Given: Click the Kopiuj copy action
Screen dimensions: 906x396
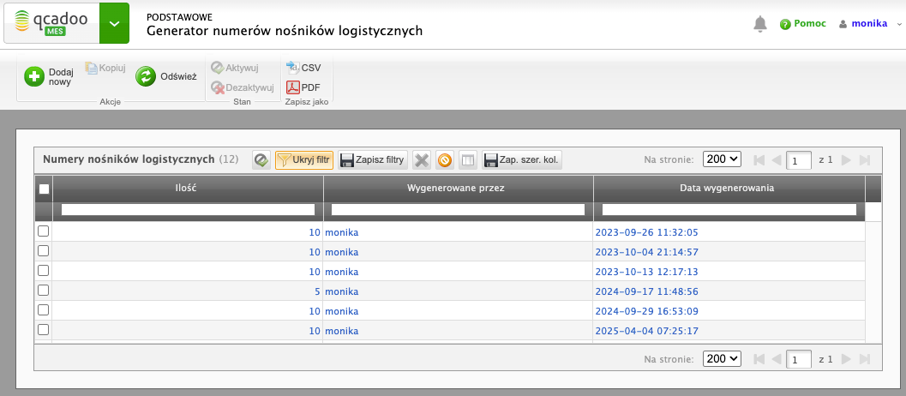Looking at the screenshot, I should pos(105,68).
